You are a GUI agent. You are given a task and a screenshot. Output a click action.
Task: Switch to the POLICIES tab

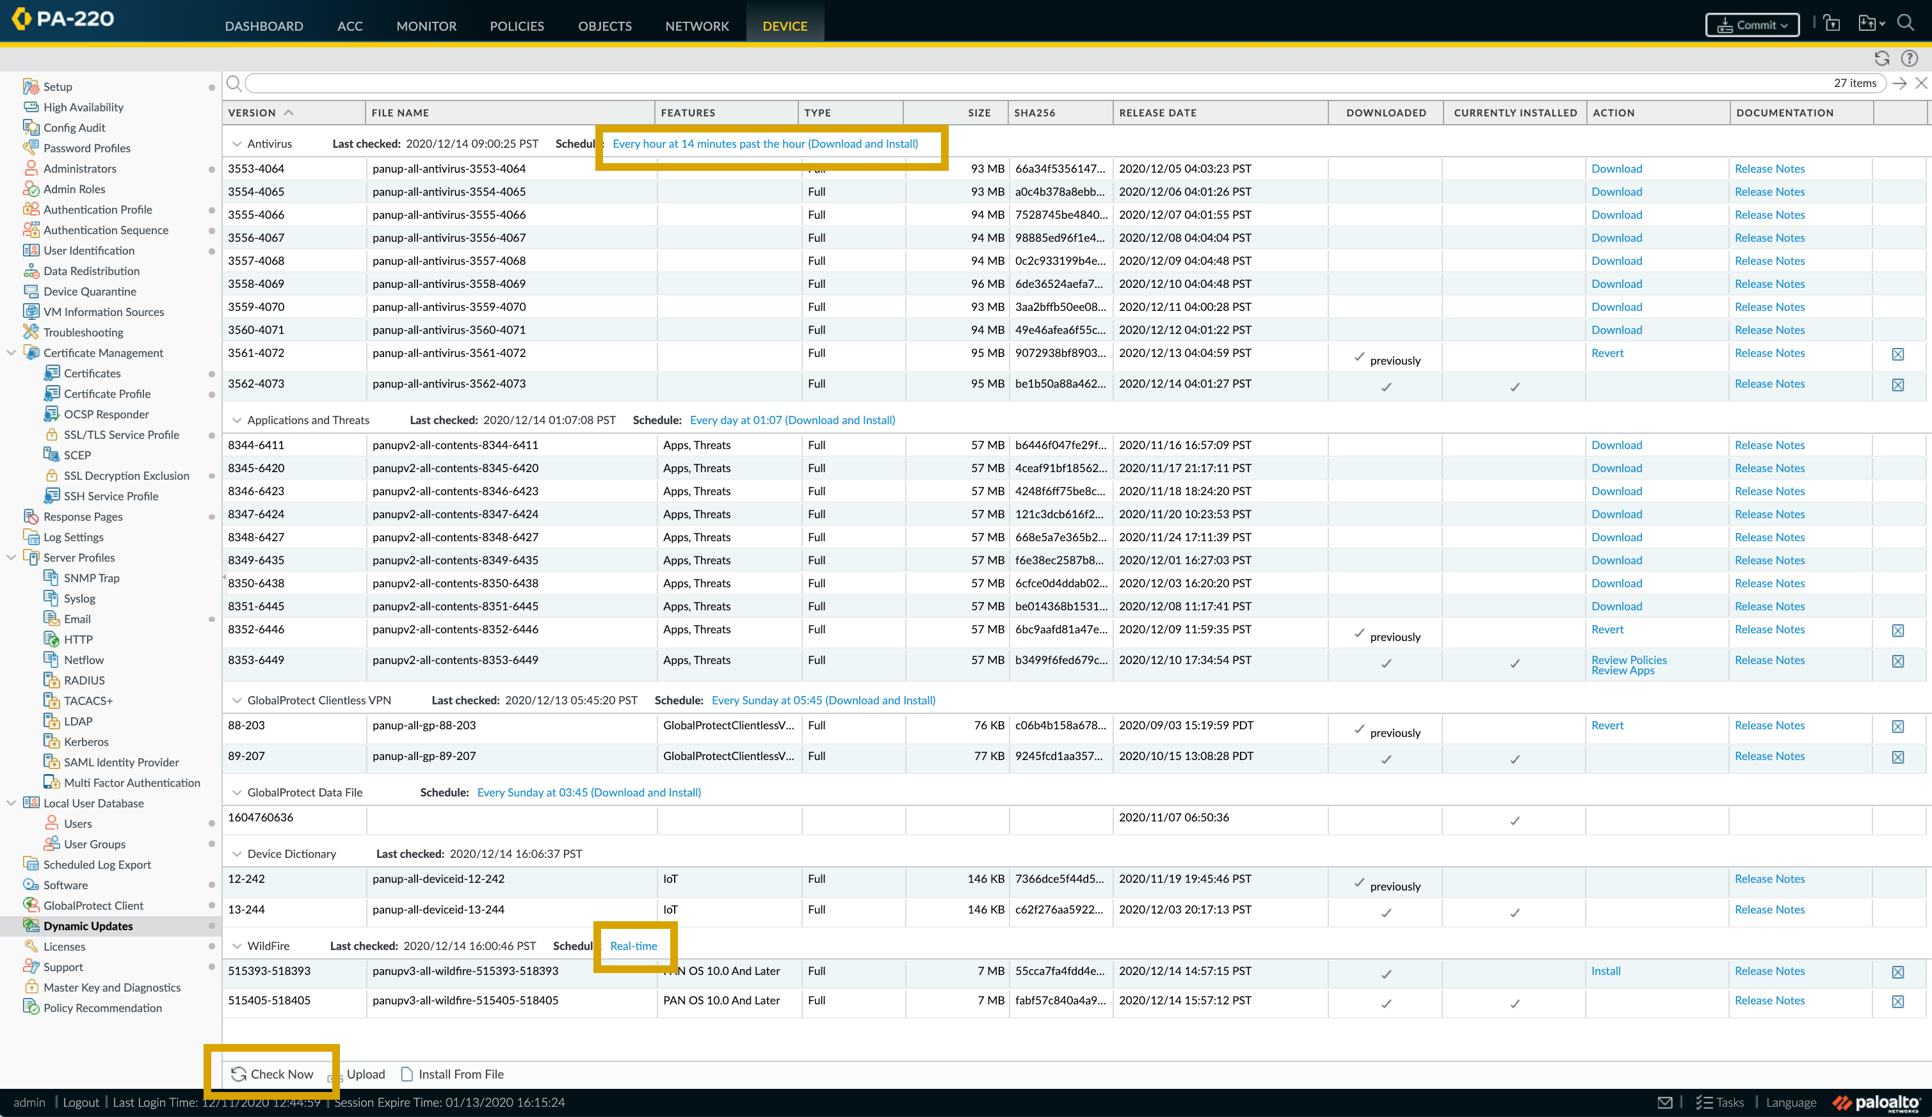tap(517, 26)
